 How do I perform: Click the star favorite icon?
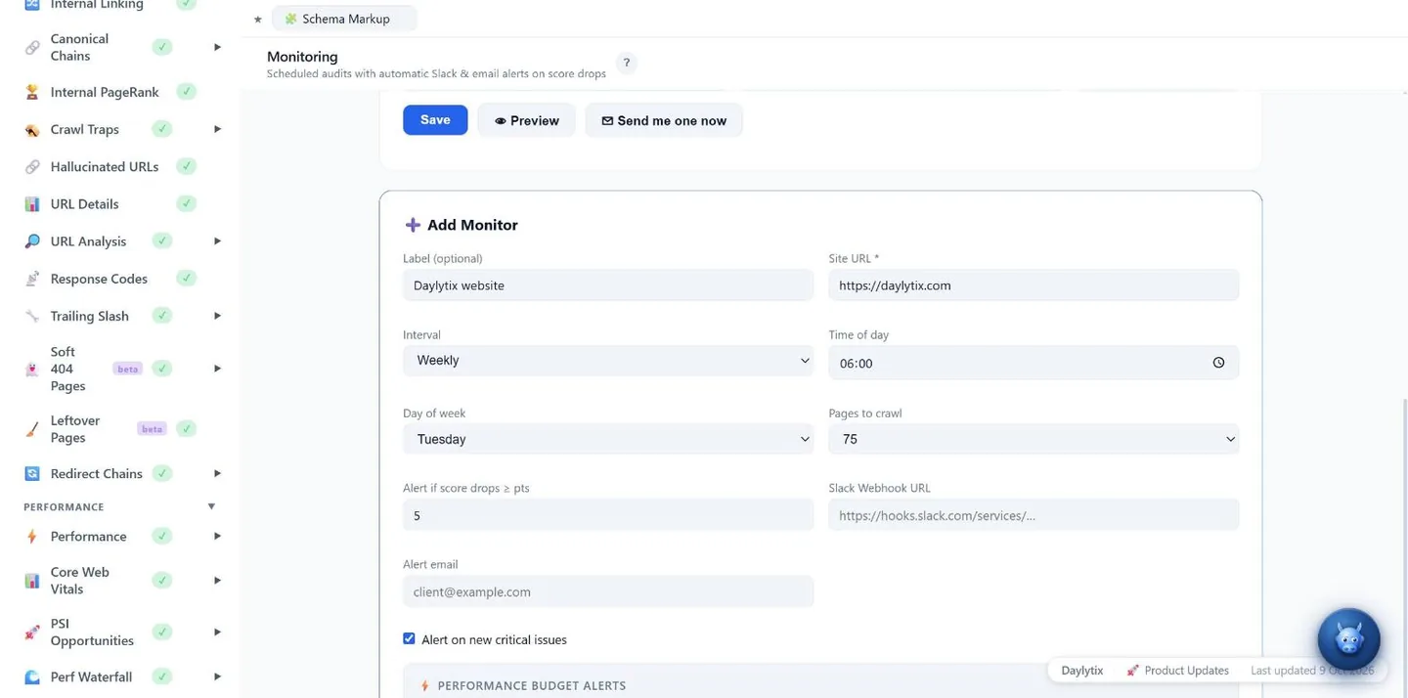tap(258, 19)
